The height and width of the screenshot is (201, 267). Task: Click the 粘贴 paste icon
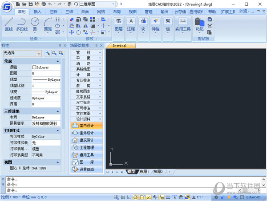(199, 22)
